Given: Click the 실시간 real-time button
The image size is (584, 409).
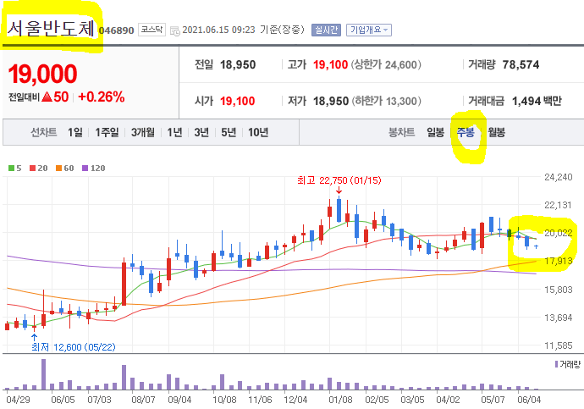Looking at the screenshot, I should 326,30.
